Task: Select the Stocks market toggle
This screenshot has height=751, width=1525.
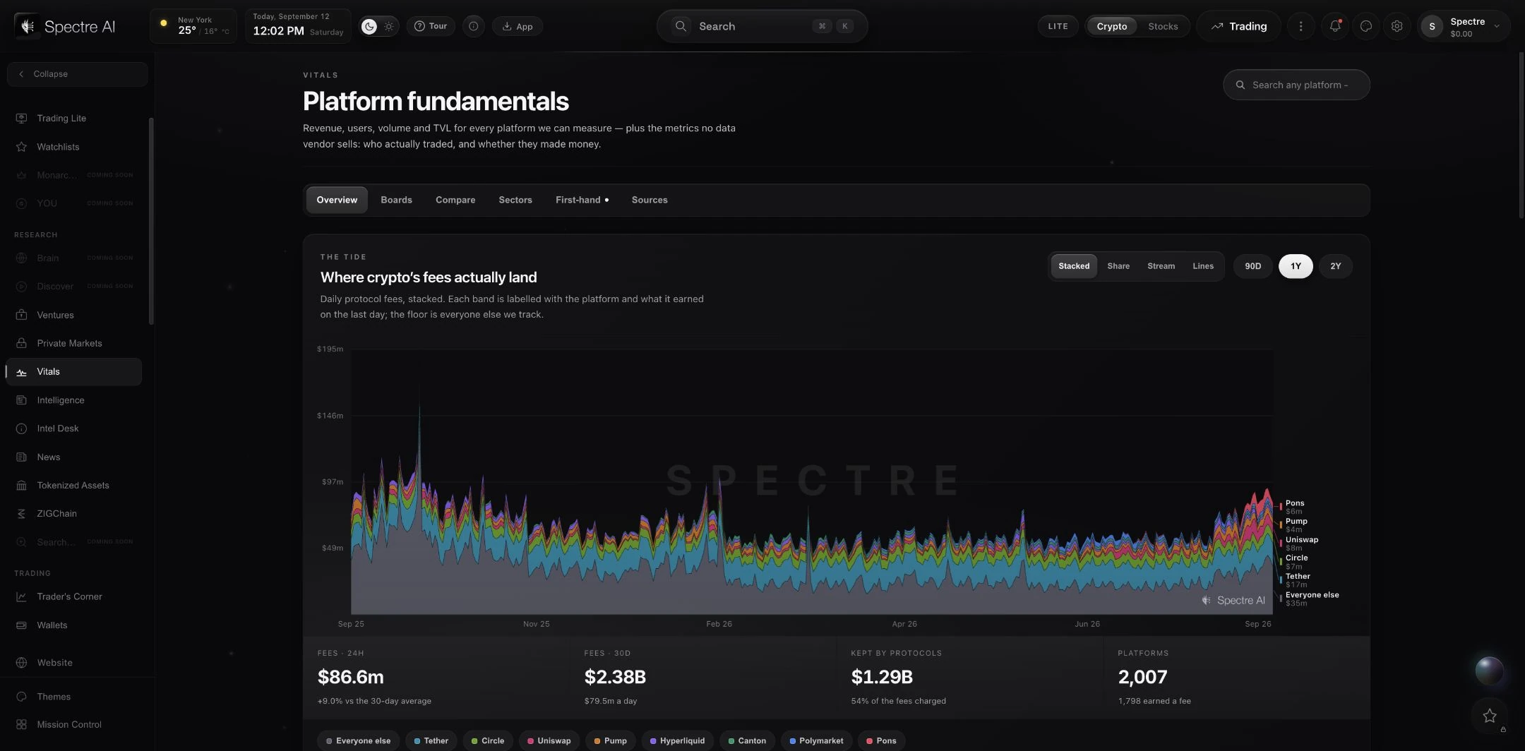Action: point(1163,27)
